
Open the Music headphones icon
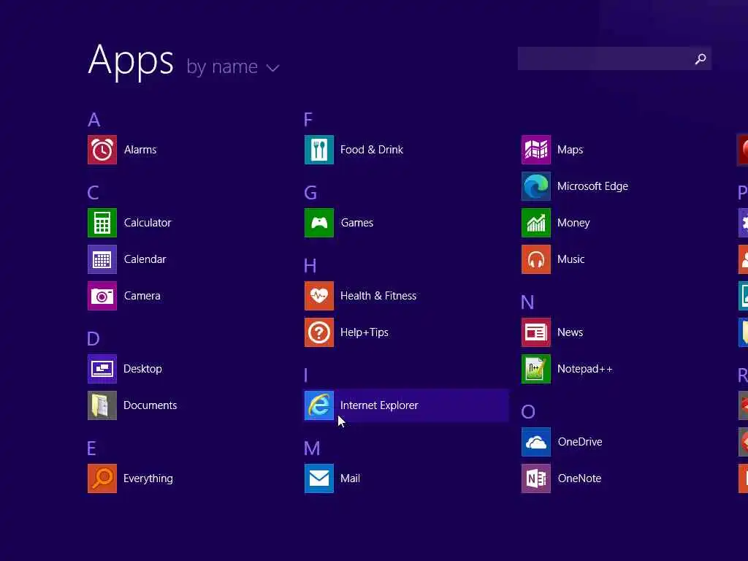pyautogui.click(x=536, y=259)
